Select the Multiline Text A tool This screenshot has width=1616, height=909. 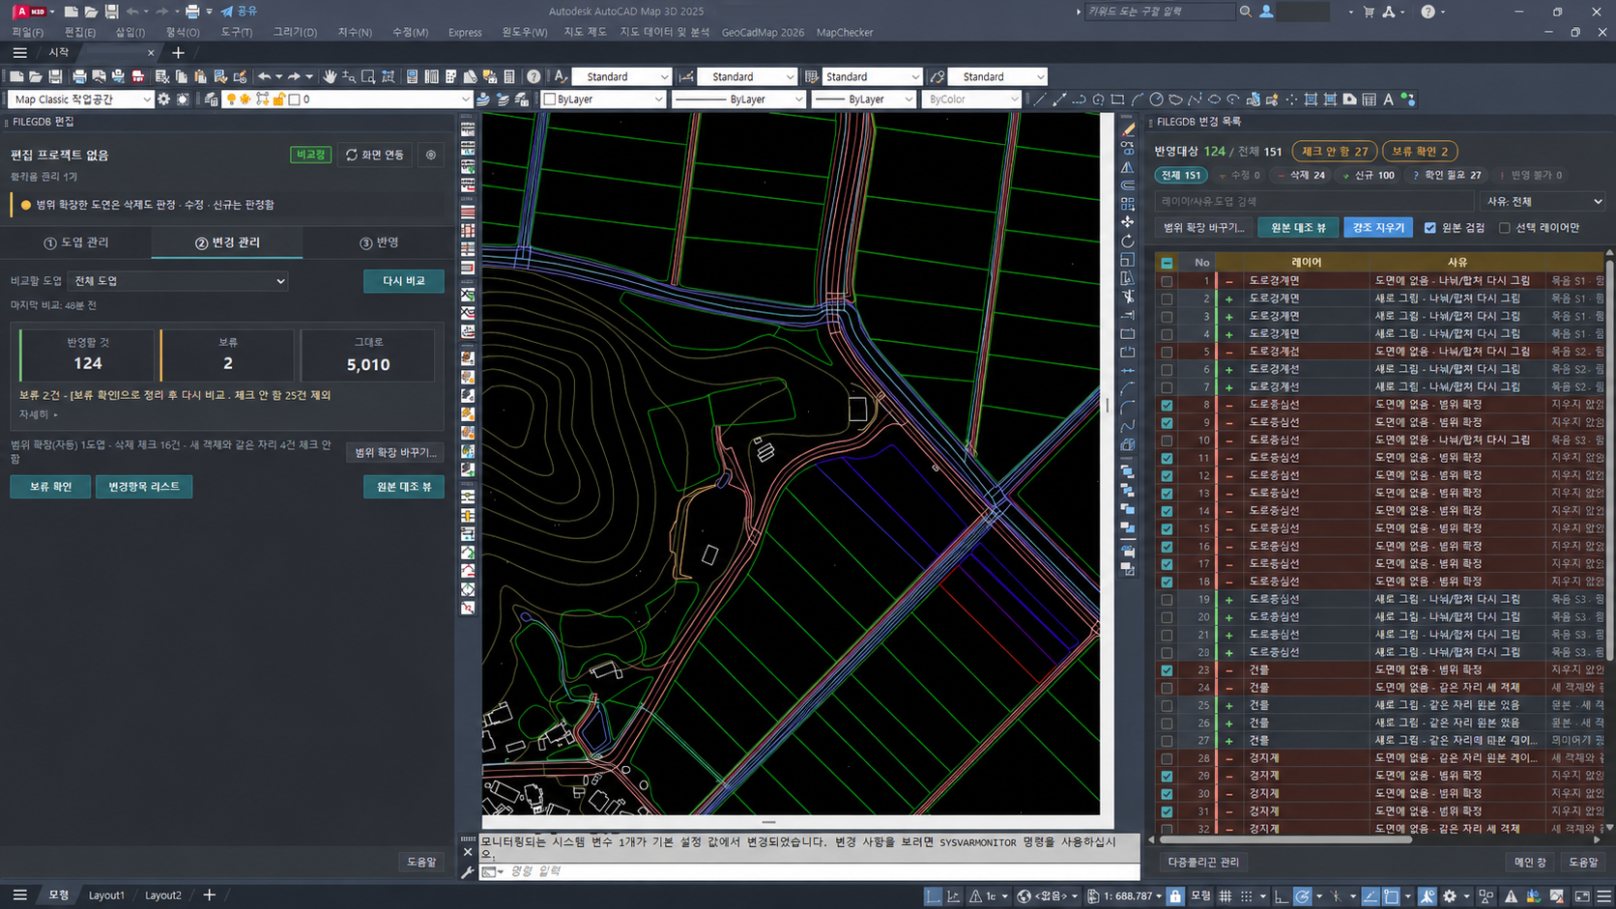pos(1388,99)
